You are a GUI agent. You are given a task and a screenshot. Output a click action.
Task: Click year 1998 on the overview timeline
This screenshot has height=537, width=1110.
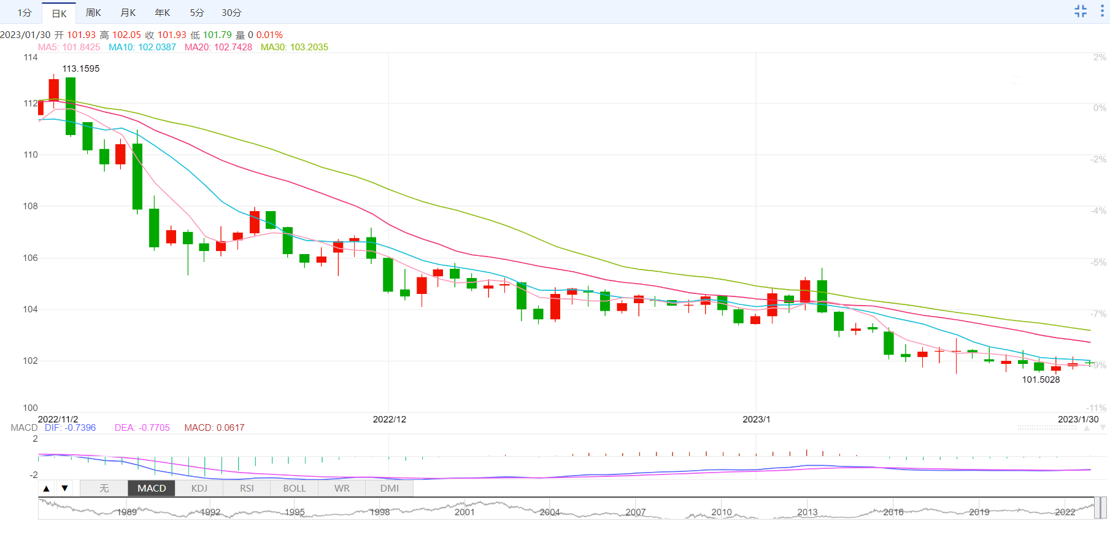380,512
